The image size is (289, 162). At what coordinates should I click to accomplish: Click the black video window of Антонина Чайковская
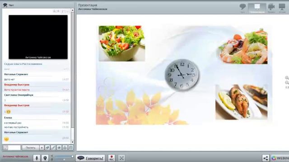tap(38, 37)
